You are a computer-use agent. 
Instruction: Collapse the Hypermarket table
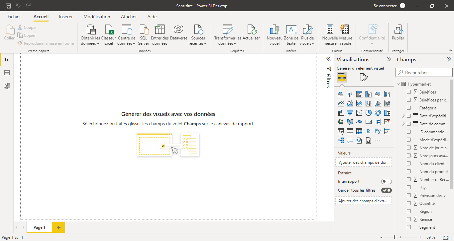point(398,84)
